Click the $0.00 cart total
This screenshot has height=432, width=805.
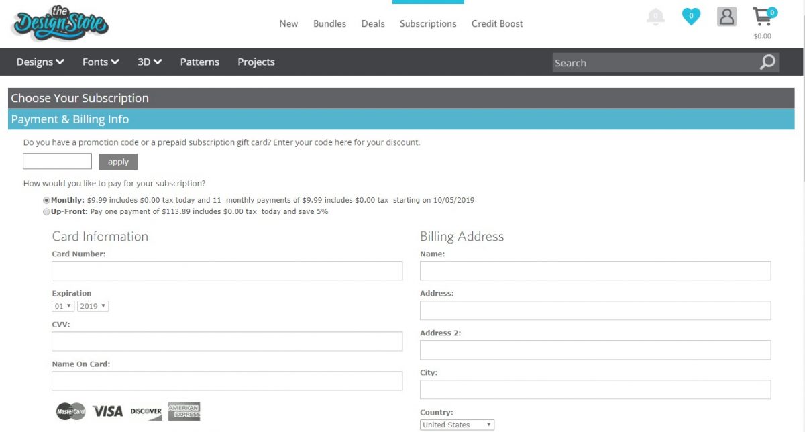tap(763, 36)
